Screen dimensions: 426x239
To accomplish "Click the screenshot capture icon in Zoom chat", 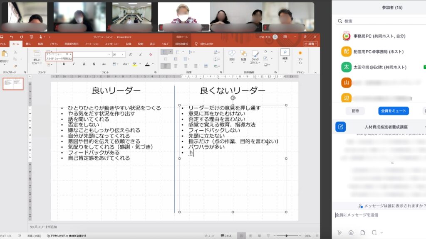I will pyautogui.click(x=374, y=232).
